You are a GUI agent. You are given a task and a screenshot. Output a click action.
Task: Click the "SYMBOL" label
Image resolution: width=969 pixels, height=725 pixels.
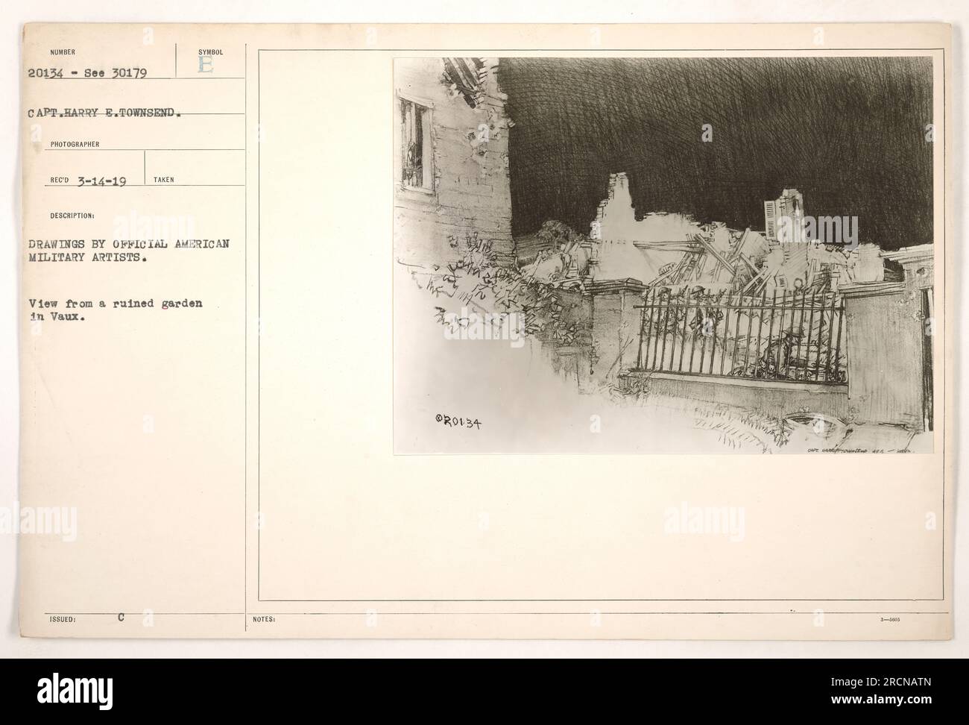point(210,52)
